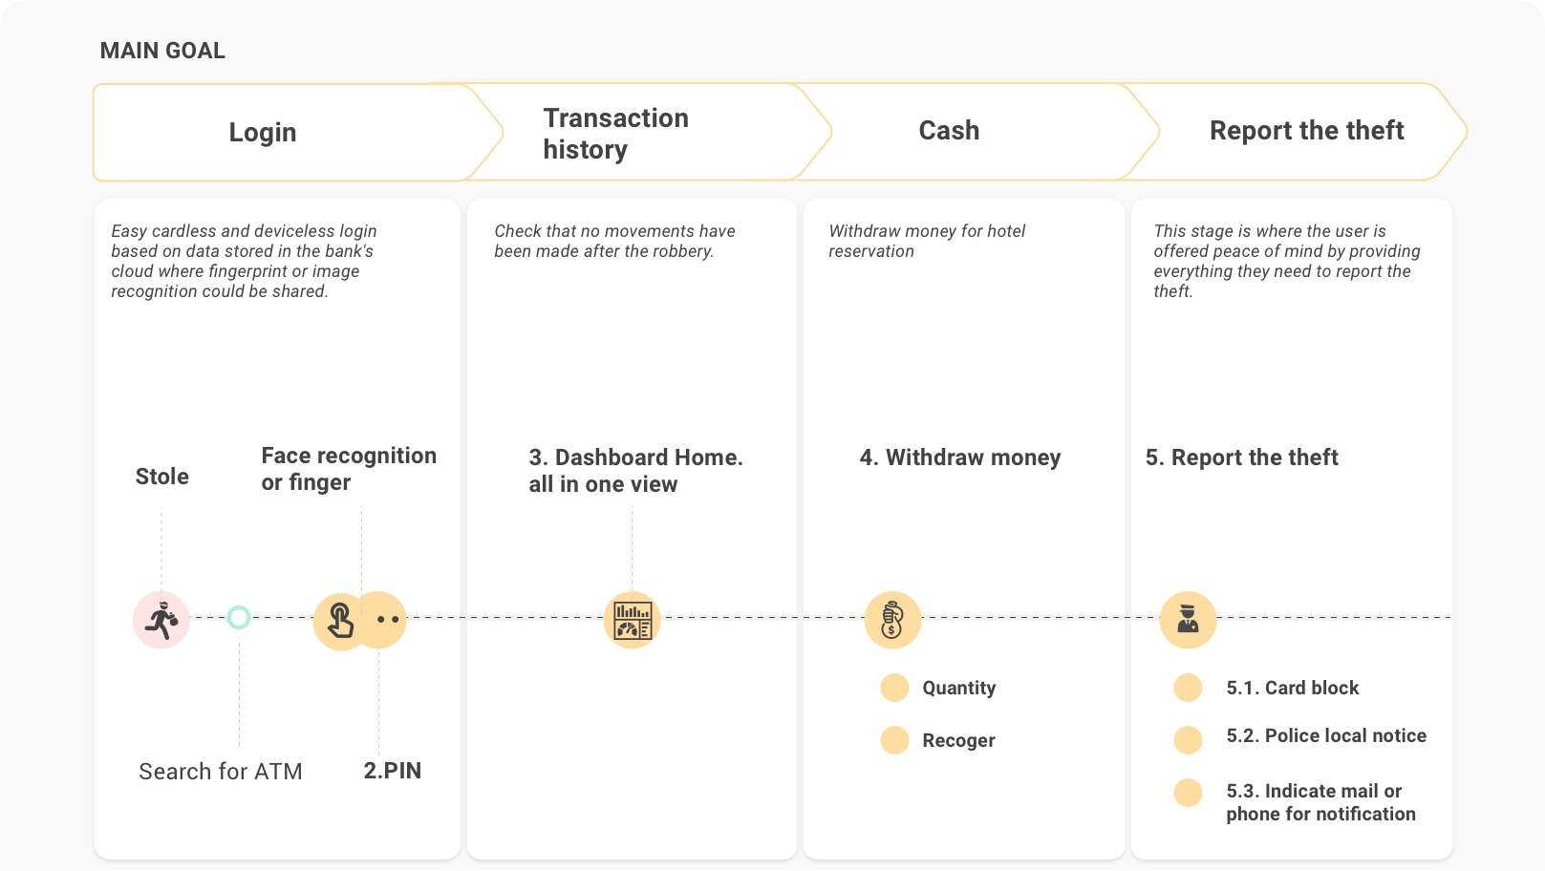Click the 2.PIN step label
This screenshot has width=1545, height=871.
(x=393, y=771)
